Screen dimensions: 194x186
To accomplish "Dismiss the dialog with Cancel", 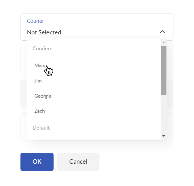I will point(78,162).
